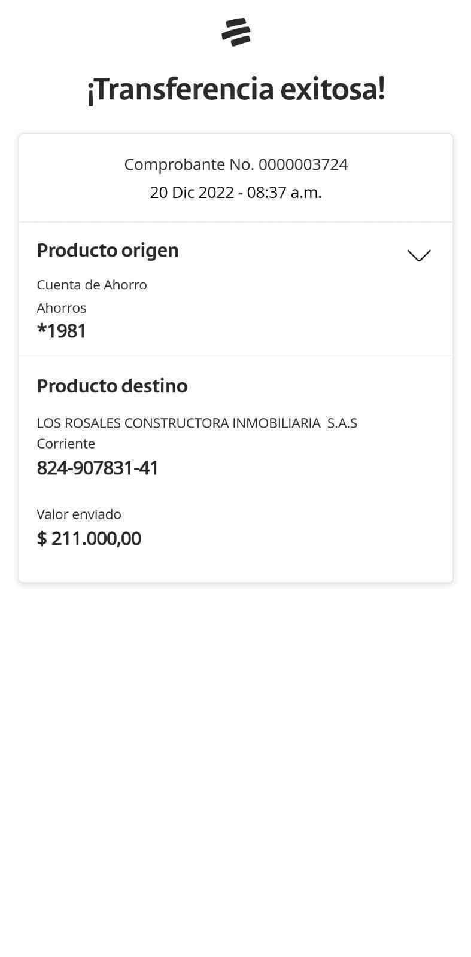The width and height of the screenshot is (471, 957).
Task: Tap the Ahorros account name
Action: coord(62,308)
